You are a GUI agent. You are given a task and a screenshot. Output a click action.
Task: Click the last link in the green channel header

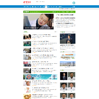(x=72, y=12)
